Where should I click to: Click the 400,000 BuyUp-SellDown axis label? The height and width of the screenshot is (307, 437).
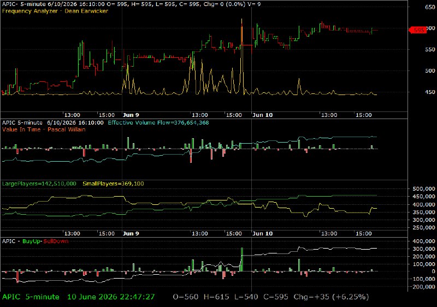point(424,241)
